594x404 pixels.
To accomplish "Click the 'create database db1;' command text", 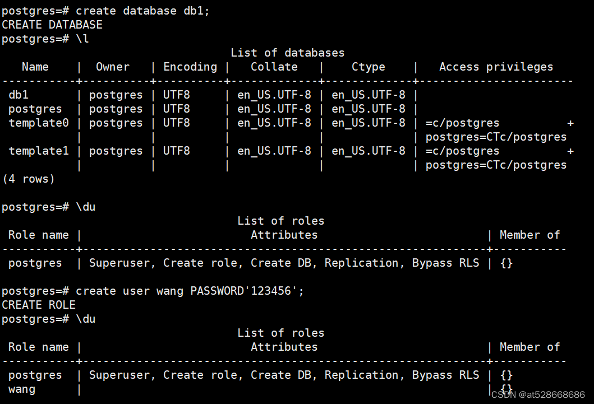I will click(142, 11).
